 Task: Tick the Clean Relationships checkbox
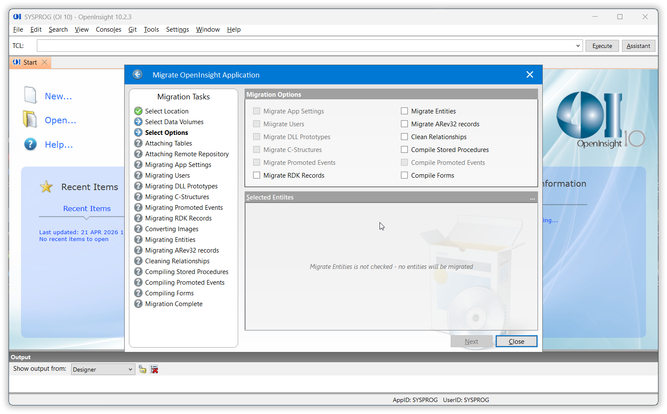pos(404,137)
